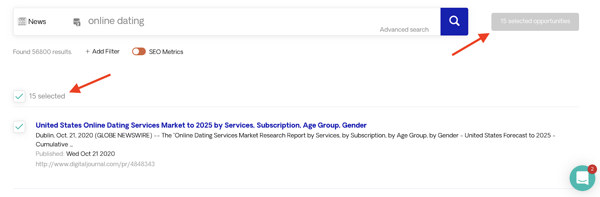Open the teal chat widget bubble

(582, 178)
